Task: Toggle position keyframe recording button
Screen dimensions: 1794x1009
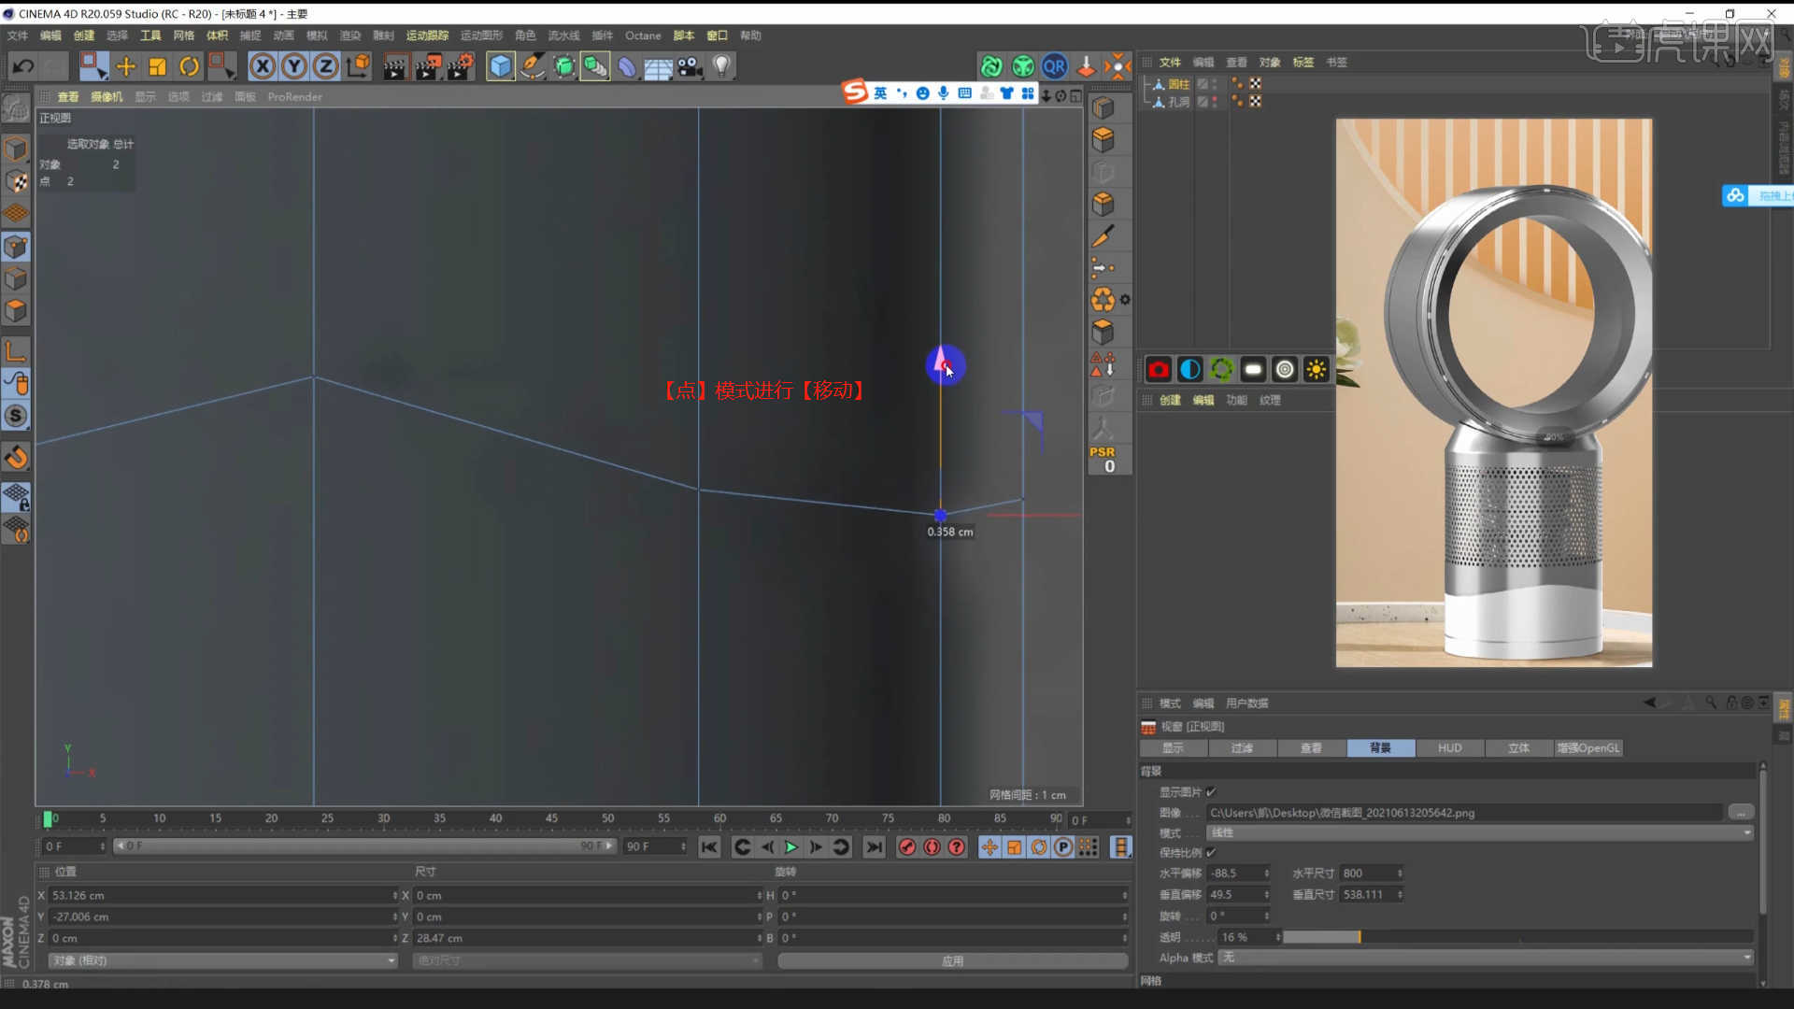Action: pos(990,847)
